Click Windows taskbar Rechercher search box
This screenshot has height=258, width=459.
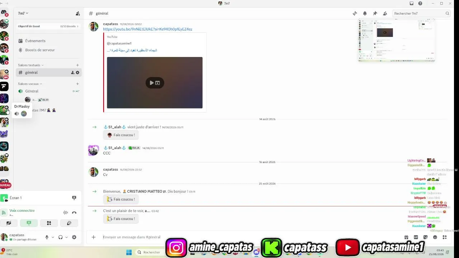pos(151,252)
